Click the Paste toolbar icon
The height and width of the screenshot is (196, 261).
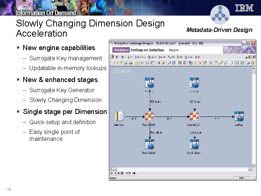click(152, 63)
